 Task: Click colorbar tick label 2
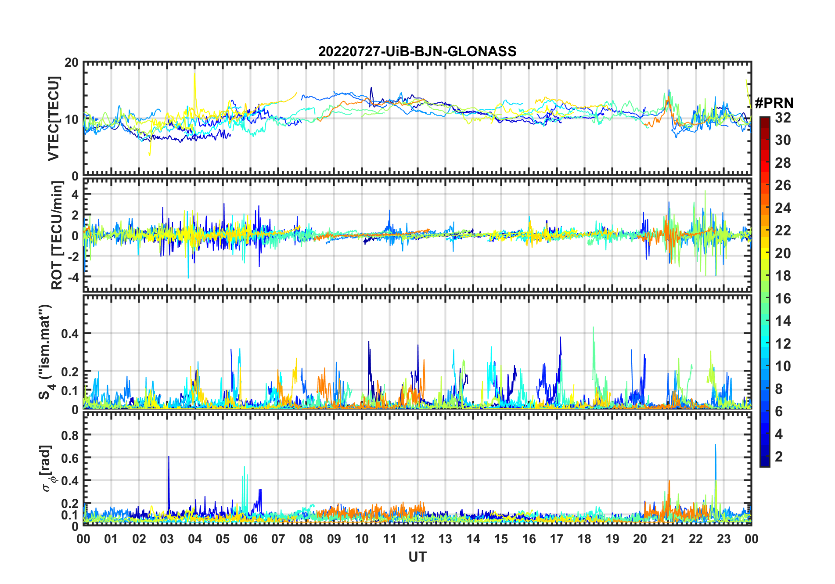(779, 457)
